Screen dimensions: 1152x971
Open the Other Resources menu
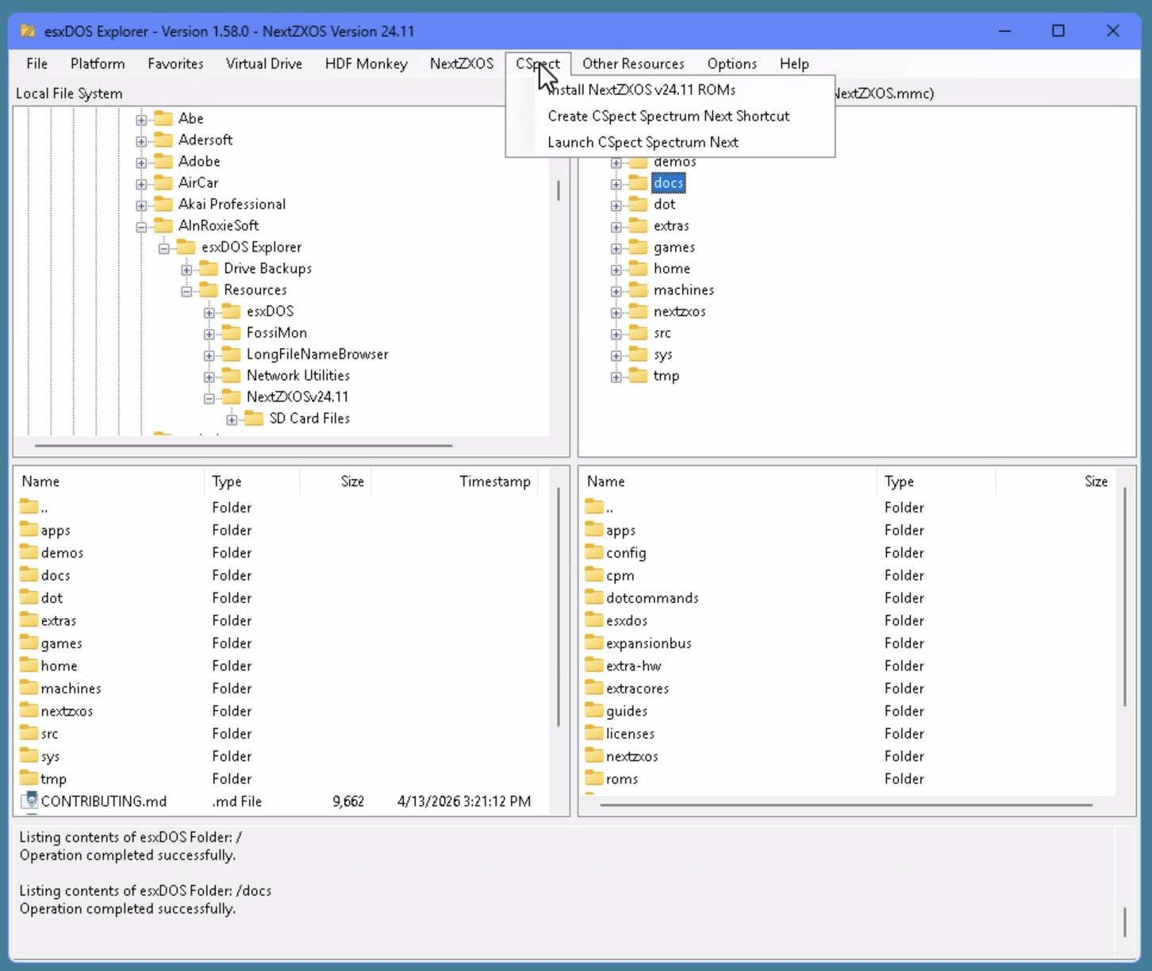tap(633, 63)
